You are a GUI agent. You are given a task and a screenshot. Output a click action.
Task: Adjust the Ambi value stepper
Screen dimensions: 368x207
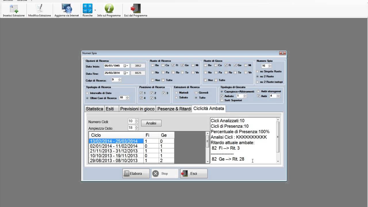(278, 96)
